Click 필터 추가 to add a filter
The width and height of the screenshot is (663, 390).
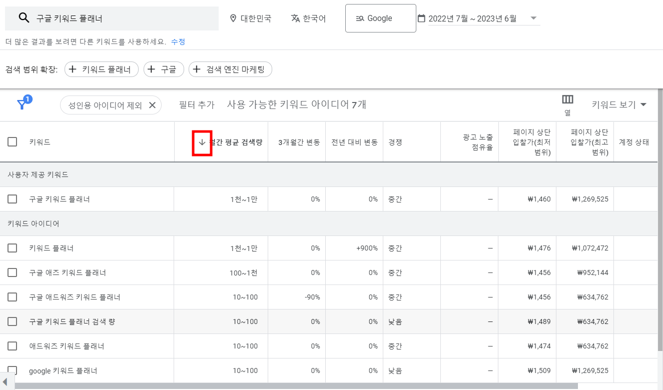tap(197, 104)
